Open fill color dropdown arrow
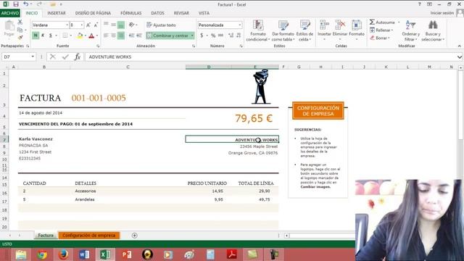This screenshot has width=464, height=261. (x=86, y=36)
